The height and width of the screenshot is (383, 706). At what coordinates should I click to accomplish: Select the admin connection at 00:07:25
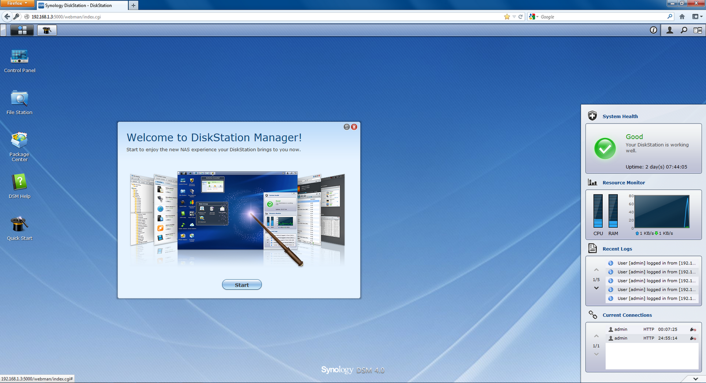652,329
